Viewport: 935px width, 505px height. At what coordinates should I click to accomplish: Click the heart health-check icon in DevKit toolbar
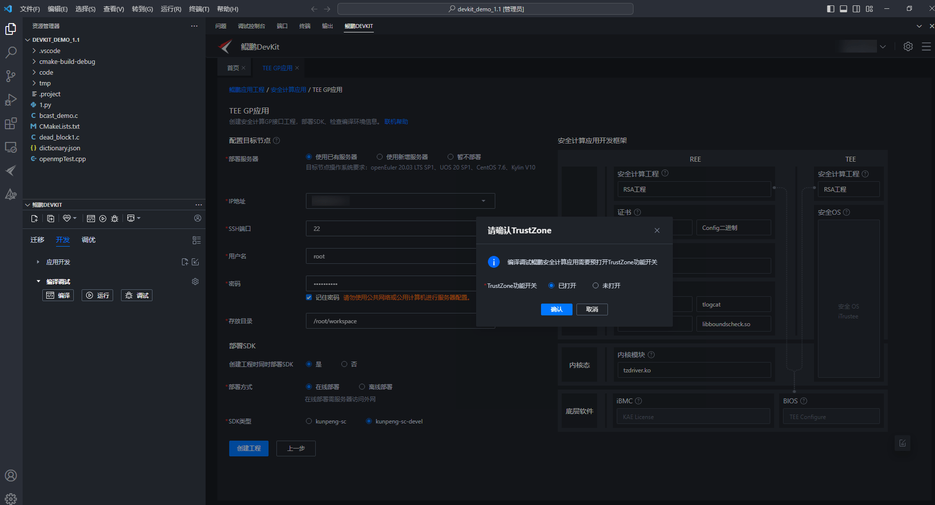click(67, 218)
